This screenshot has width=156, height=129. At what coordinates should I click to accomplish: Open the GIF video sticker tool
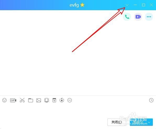(x=13, y=100)
